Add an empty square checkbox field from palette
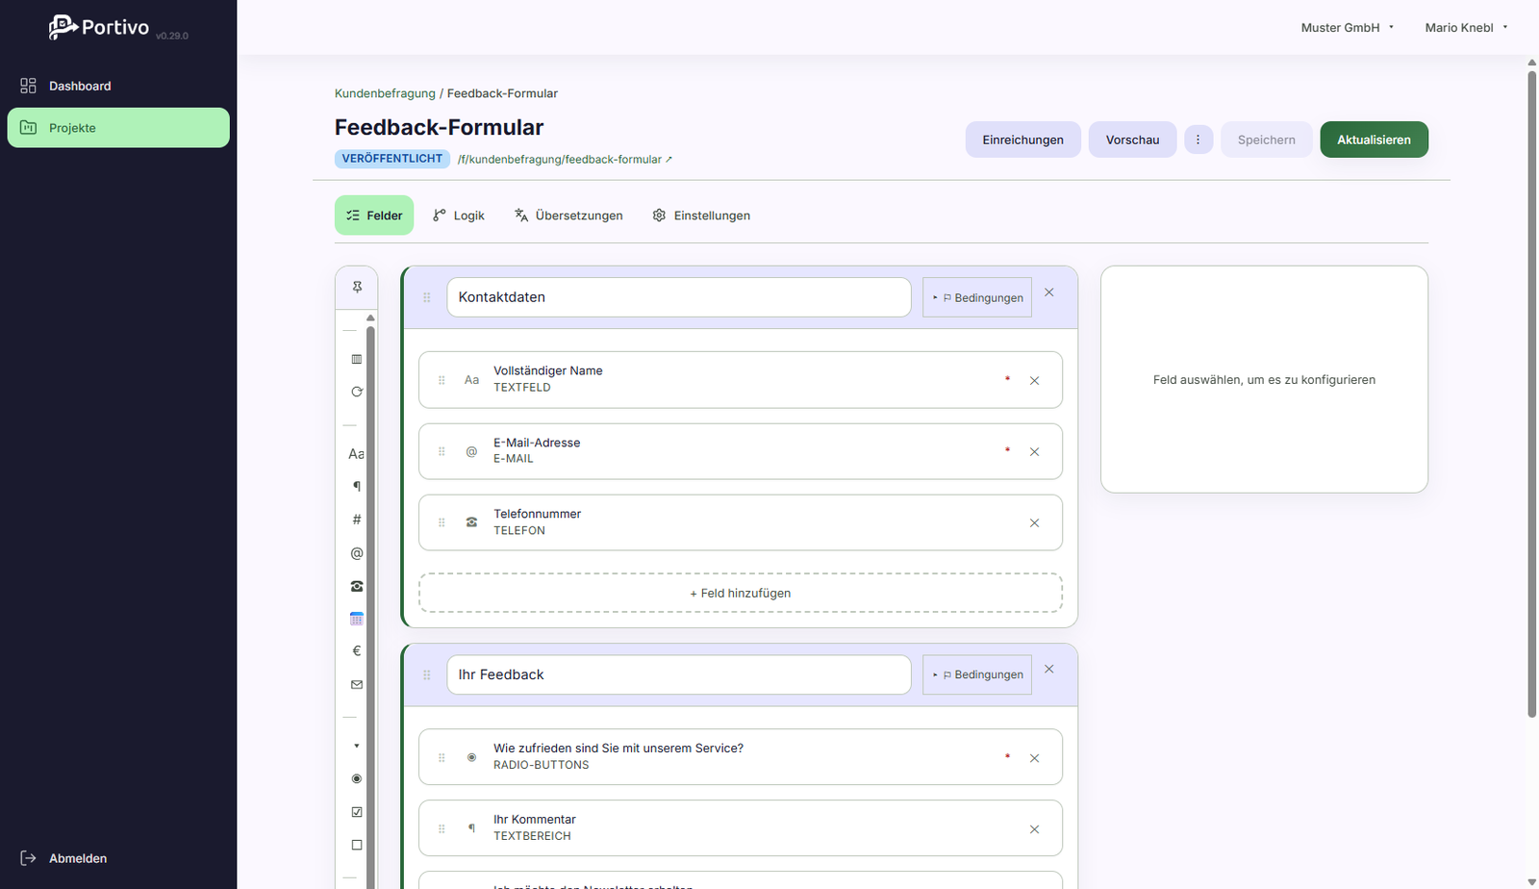Screen dimensions: 1539x889 tap(357, 845)
